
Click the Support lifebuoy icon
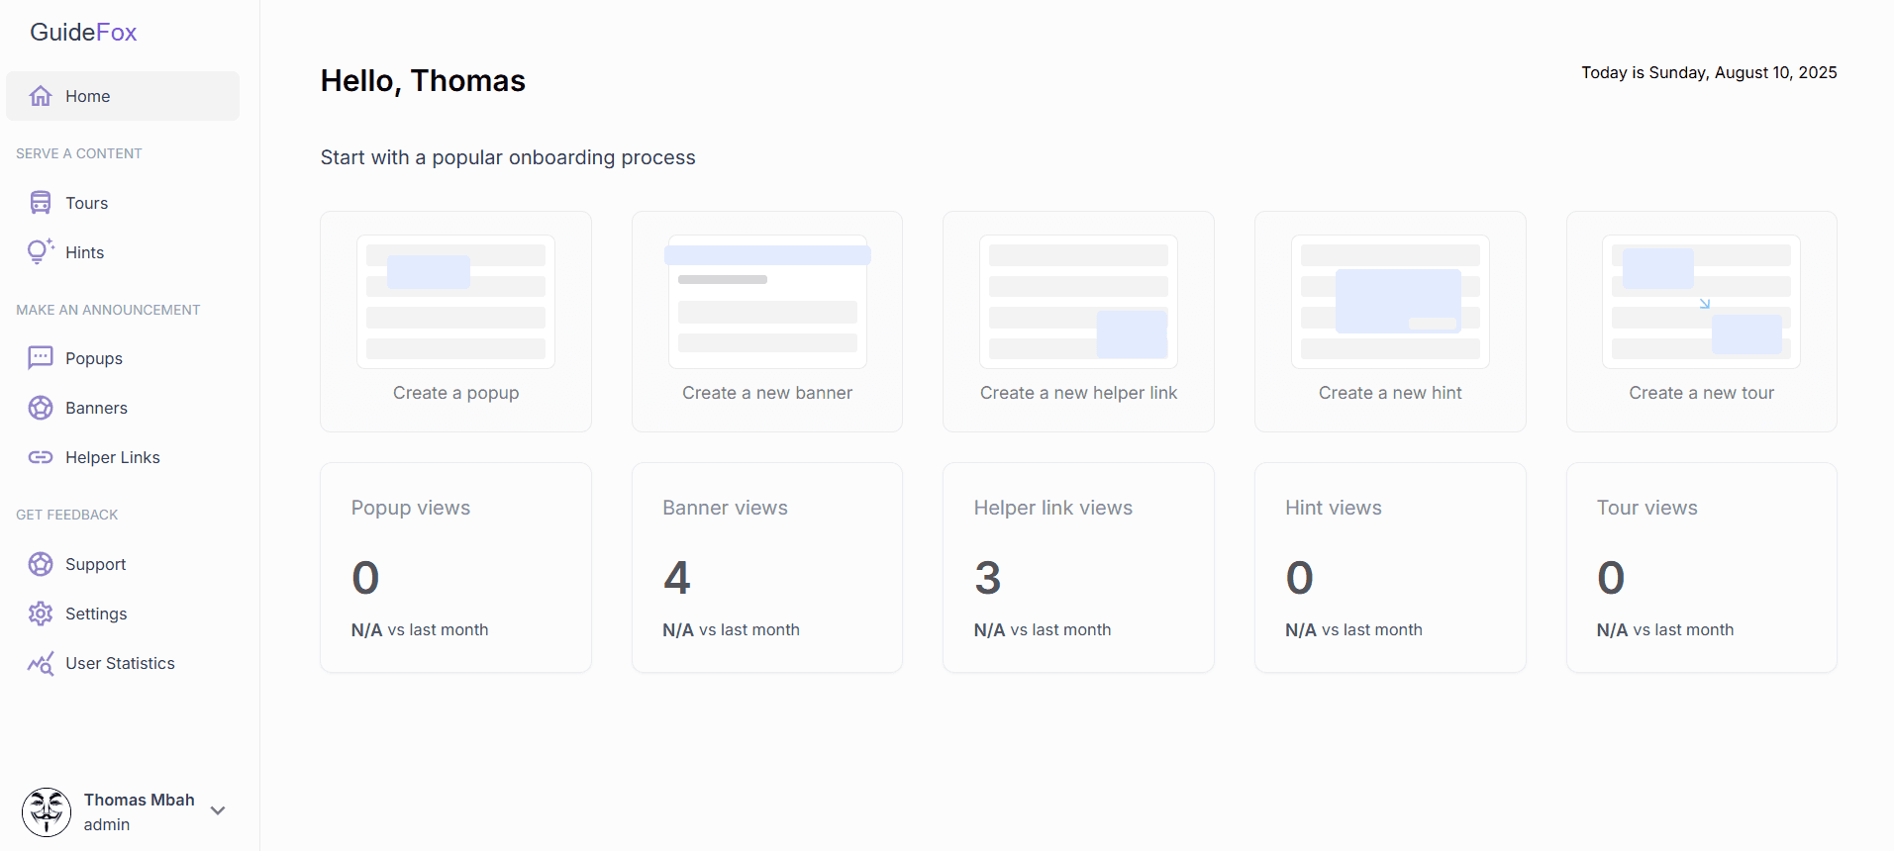[41, 564]
